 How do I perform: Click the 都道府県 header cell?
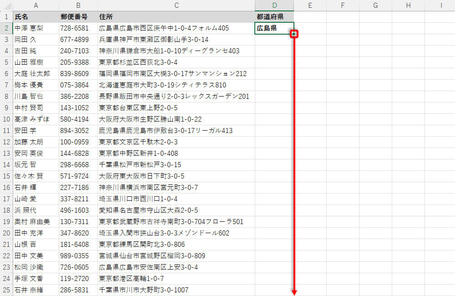274,17
